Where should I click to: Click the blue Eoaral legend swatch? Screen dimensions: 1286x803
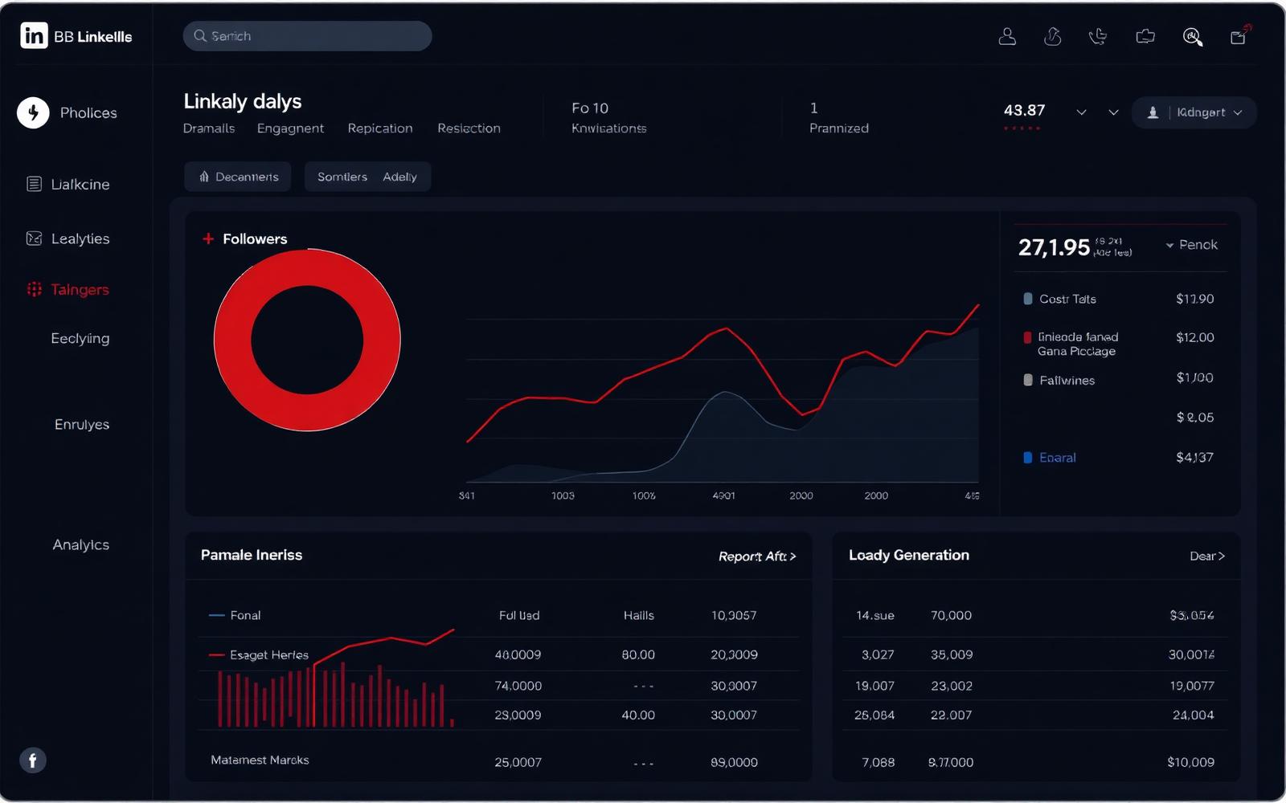[x=1027, y=458]
